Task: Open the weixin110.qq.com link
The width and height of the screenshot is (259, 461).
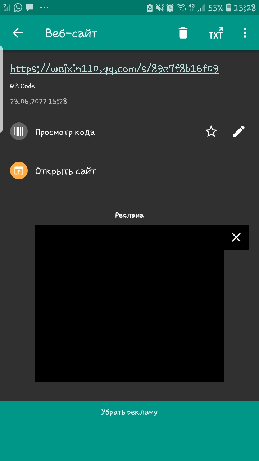Action: (114, 69)
